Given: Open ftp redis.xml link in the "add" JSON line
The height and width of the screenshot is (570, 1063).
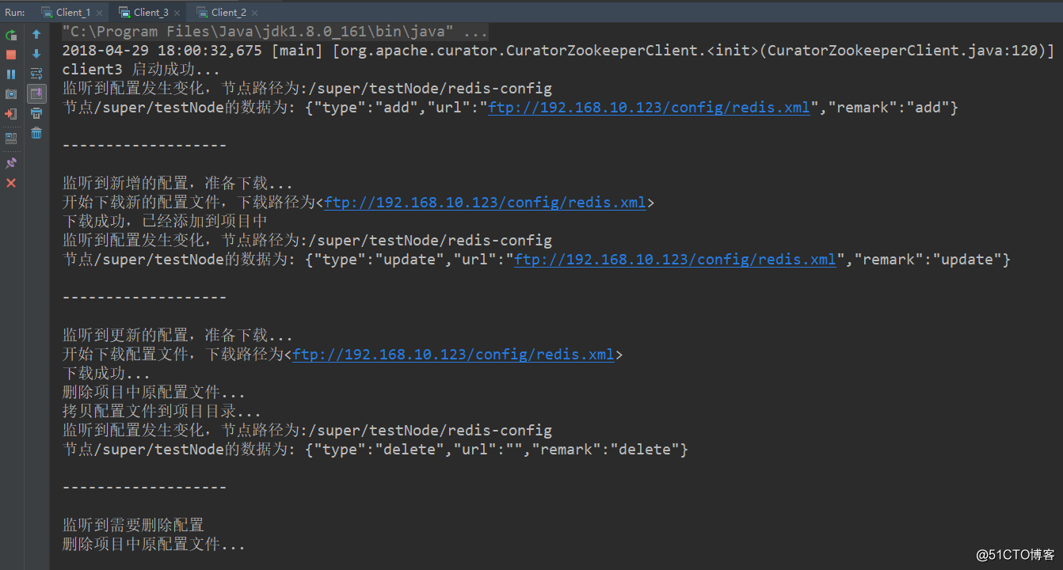Looking at the screenshot, I should (649, 108).
